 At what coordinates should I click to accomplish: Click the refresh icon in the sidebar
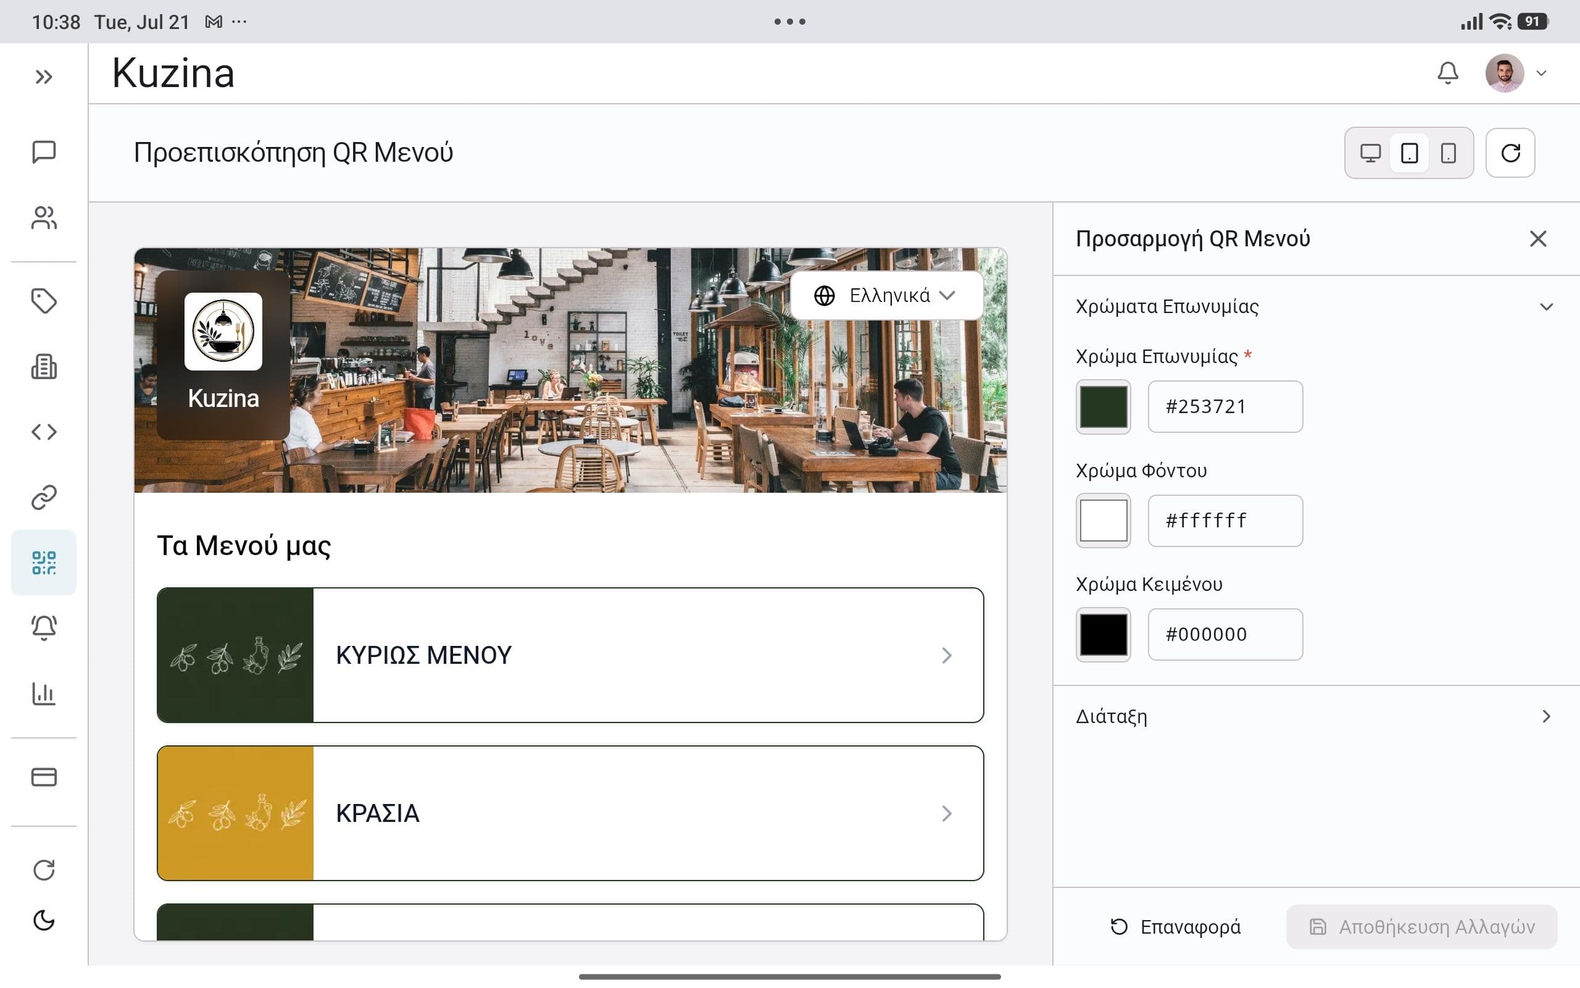(44, 869)
